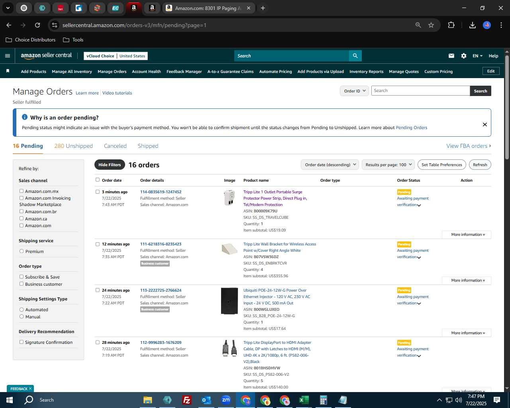
Task: Switch to the 280 Unshipped tab
Action: click(x=73, y=146)
